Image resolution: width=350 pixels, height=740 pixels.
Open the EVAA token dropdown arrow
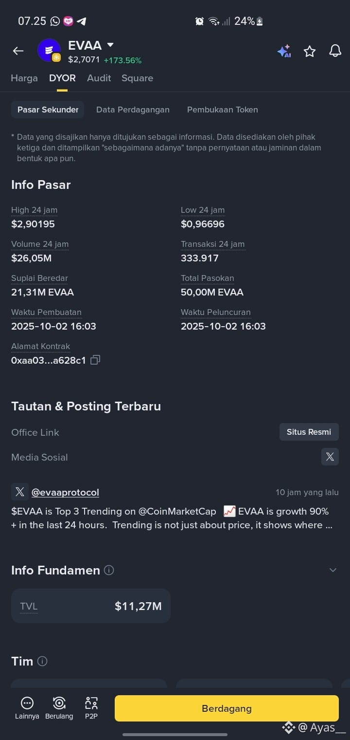(x=110, y=45)
